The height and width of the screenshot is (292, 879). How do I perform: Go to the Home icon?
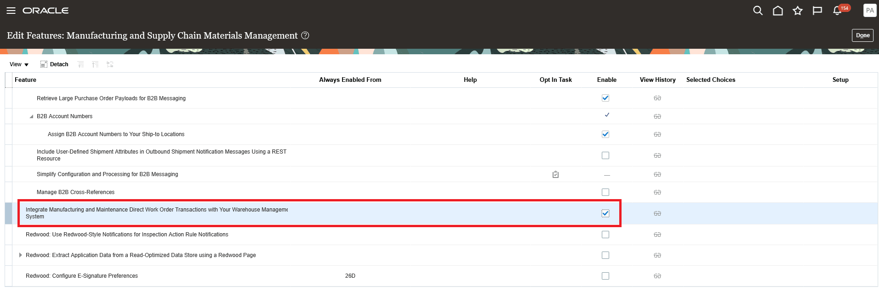click(778, 11)
